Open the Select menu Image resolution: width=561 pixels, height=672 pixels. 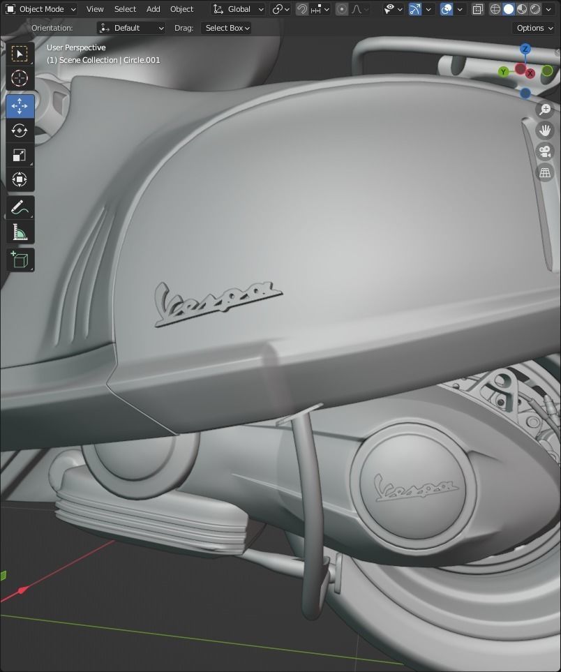[125, 9]
